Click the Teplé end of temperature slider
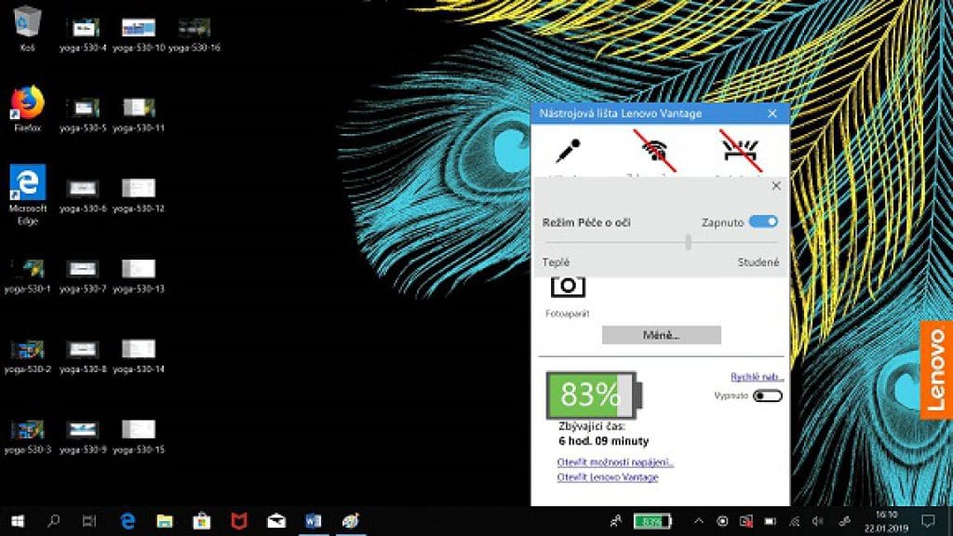Image resolution: width=953 pixels, height=536 pixels. [x=556, y=261]
